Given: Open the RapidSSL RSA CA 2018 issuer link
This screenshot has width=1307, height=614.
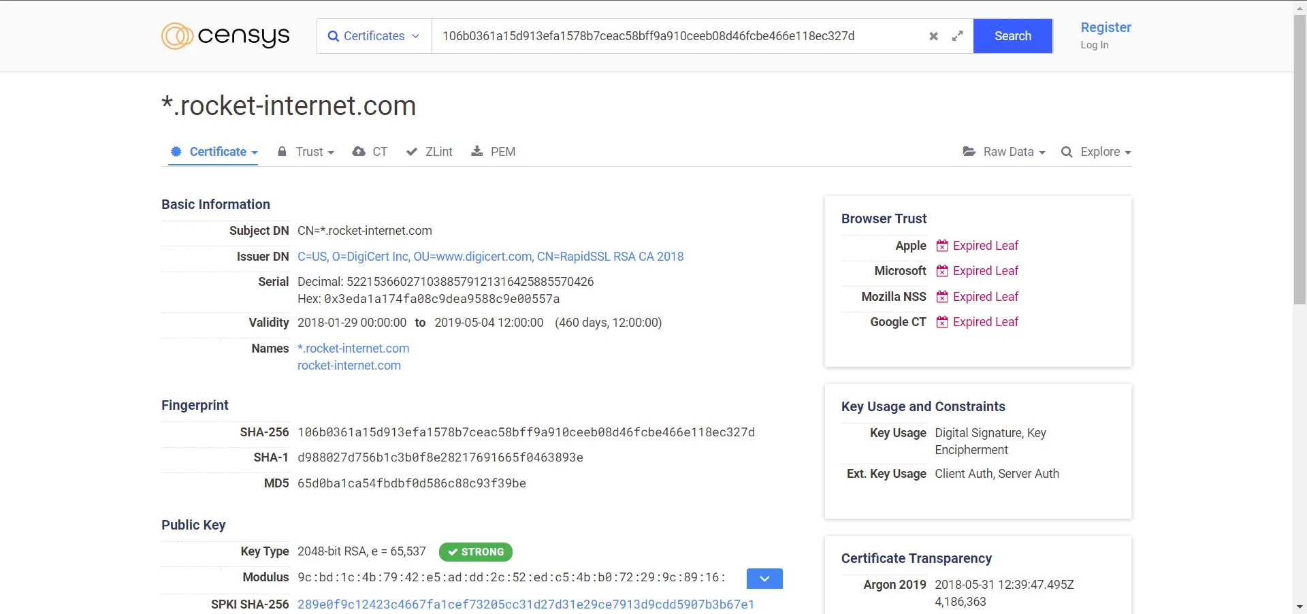Looking at the screenshot, I should [490, 257].
